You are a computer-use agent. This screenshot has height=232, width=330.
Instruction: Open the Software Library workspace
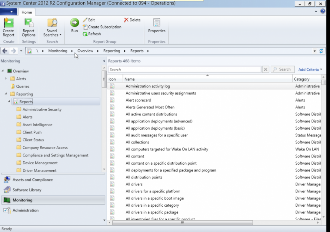(x=27, y=190)
